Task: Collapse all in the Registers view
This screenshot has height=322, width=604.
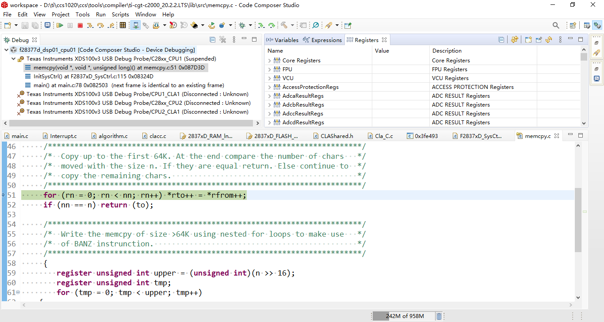Action: (501, 40)
